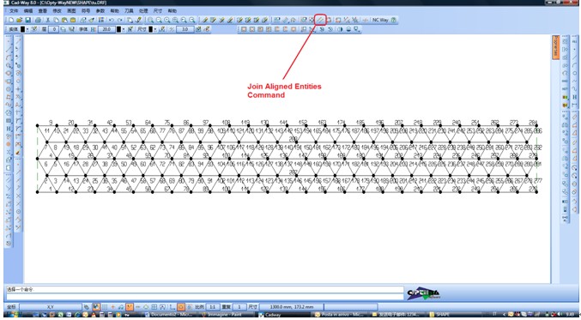Click the NC Way toolbar button
The width and height of the screenshot is (581, 320).
point(380,20)
